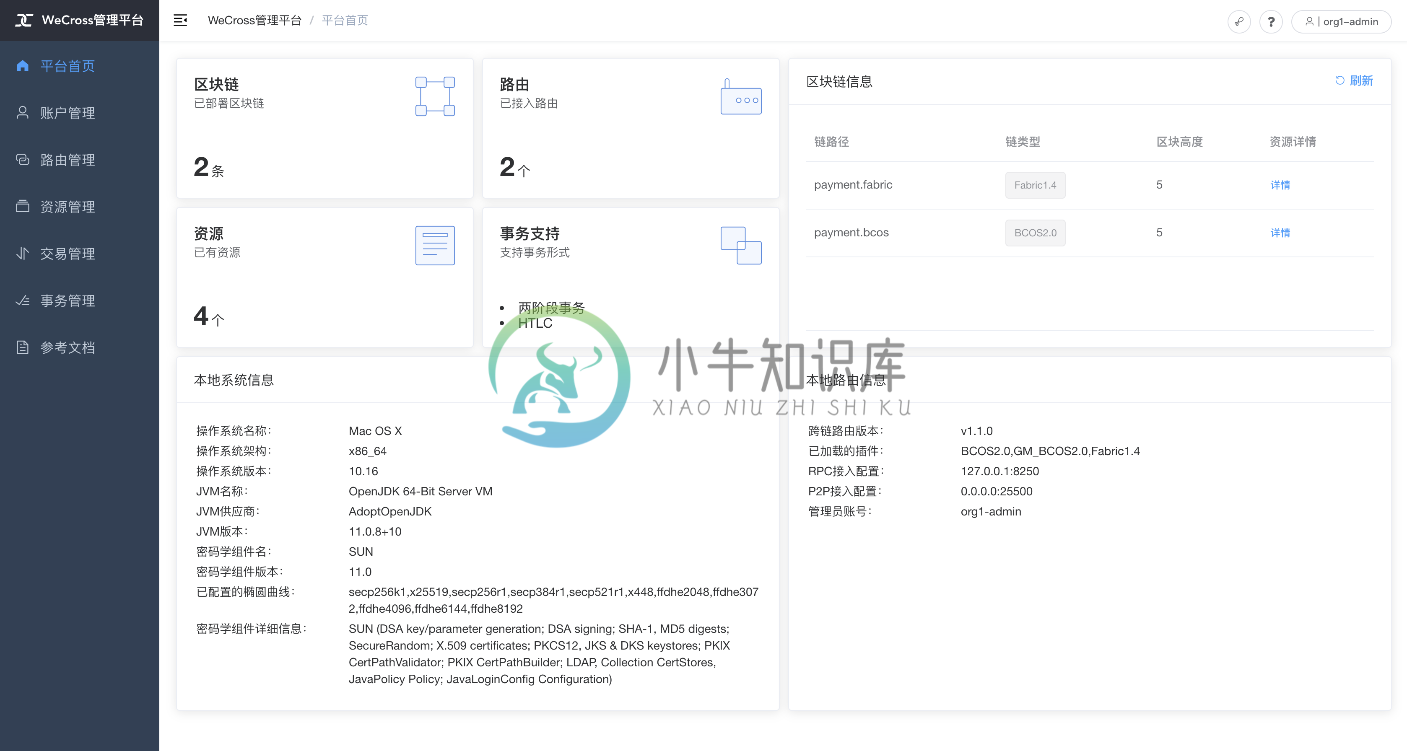Click AdoptOpenJDK vendor value

(x=390, y=511)
